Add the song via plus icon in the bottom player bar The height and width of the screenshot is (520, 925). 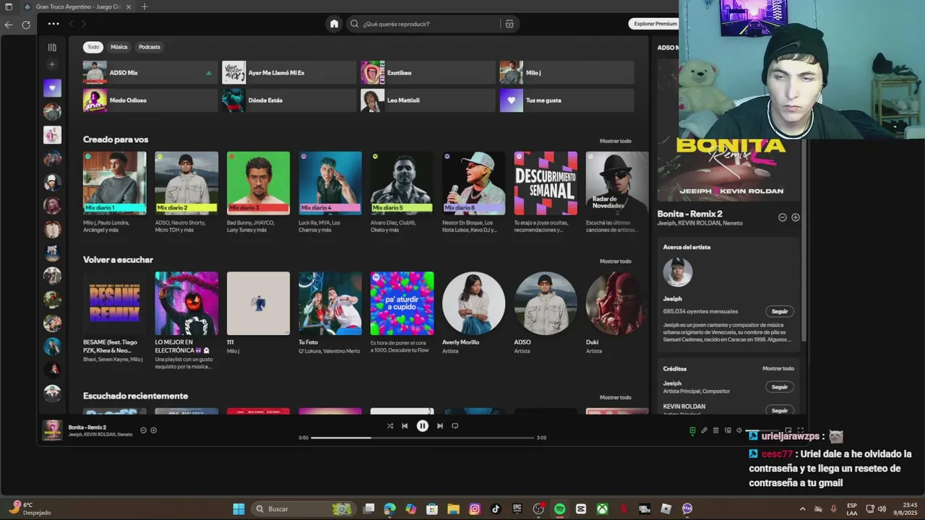tap(153, 430)
